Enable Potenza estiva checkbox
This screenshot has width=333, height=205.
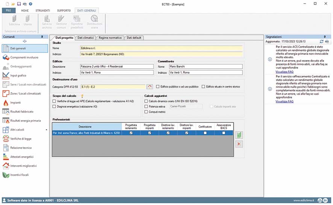point(146,107)
